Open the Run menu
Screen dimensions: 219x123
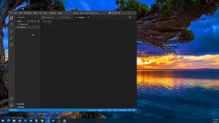(46, 13)
